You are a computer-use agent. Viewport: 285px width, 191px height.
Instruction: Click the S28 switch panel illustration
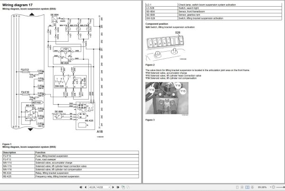(x=166, y=46)
